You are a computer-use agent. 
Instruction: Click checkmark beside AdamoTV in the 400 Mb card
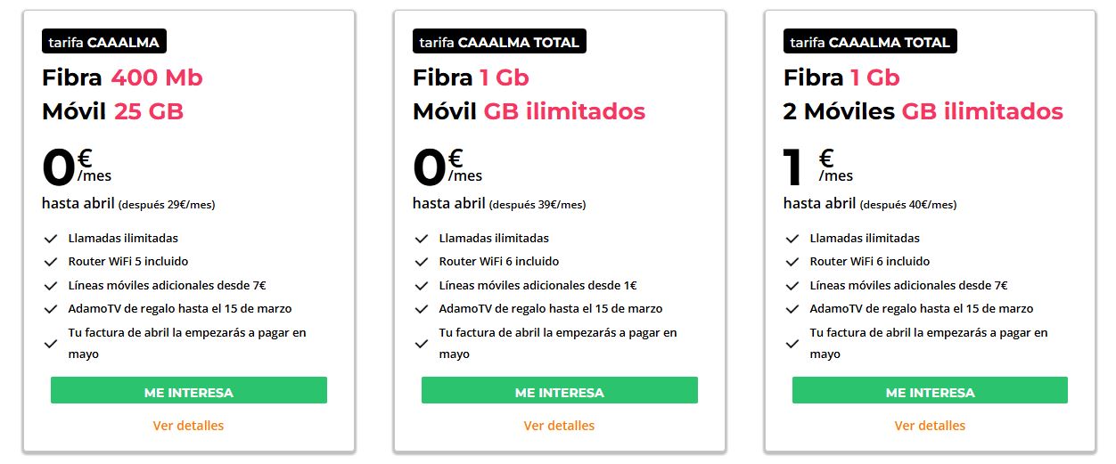tap(51, 309)
